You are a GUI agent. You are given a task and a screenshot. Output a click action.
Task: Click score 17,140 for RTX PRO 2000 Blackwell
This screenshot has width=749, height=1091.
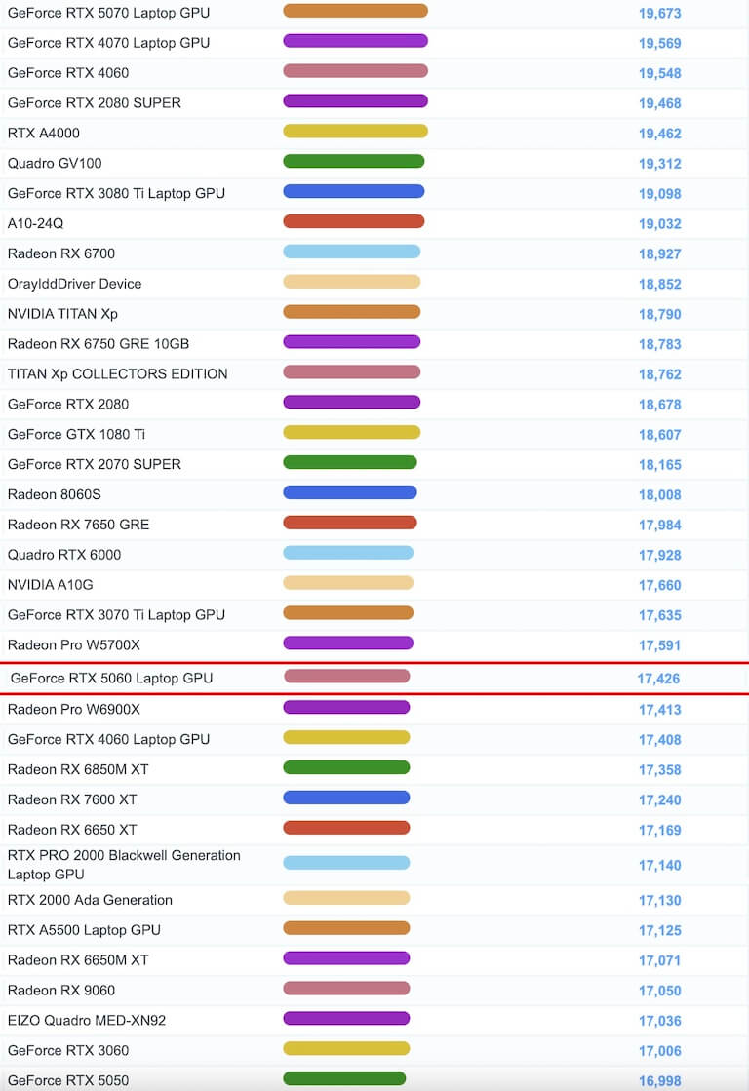click(660, 866)
